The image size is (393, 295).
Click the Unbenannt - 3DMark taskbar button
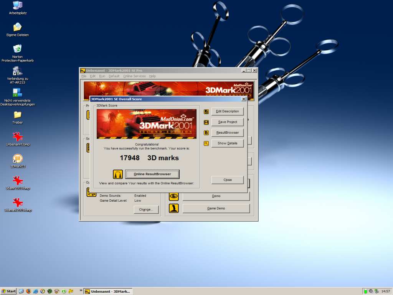[x=108, y=291]
